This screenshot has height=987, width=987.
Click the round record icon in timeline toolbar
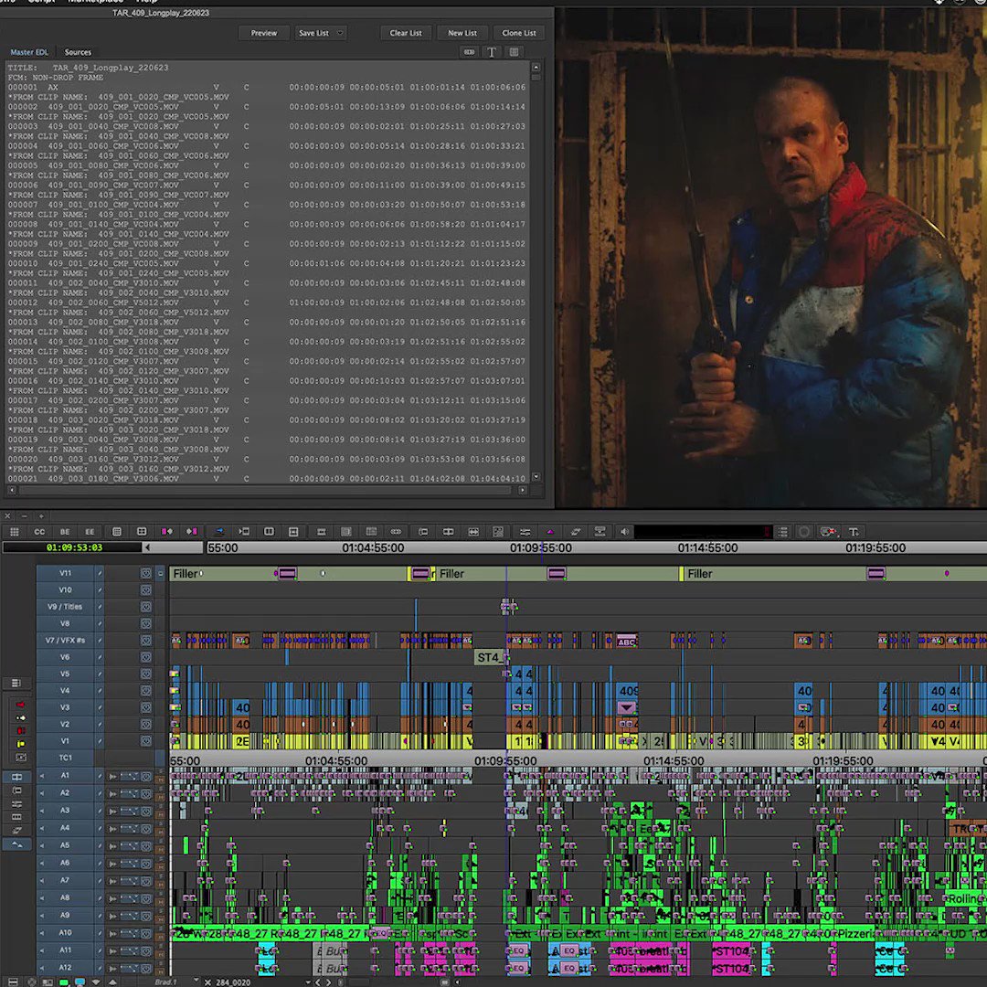(x=804, y=532)
